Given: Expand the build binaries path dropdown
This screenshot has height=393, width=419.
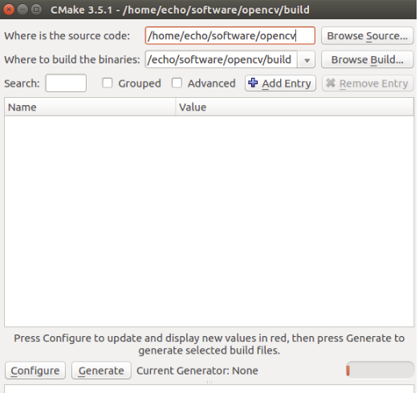Looking at the screenshot, I should coord(307,60).
